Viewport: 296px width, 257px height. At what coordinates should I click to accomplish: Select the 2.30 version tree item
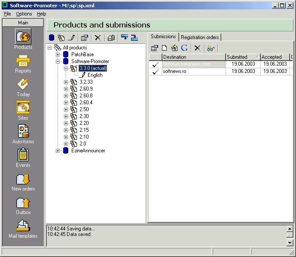pyautogui.click(x=84, y=116)
